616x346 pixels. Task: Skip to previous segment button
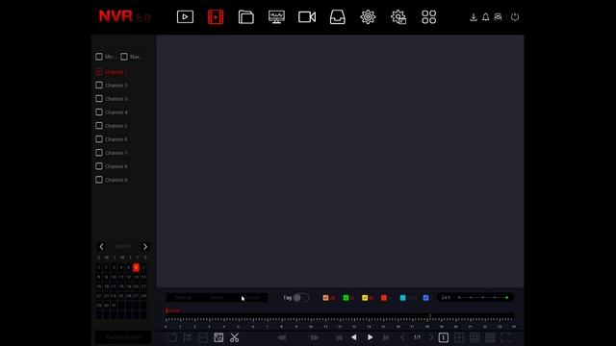[x=339, y=337]
